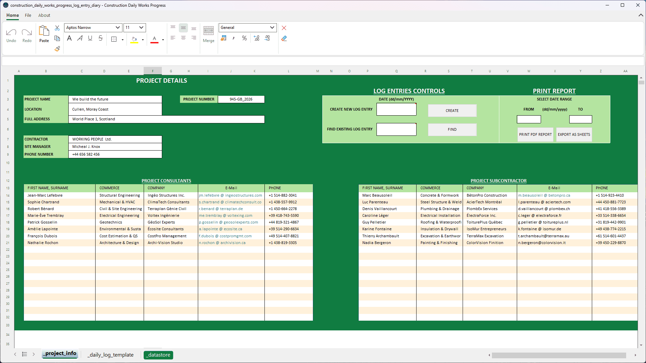Cut the selected cells using scissors icon
The height and width of the screenshot is (363, 646).
(57, 28)
